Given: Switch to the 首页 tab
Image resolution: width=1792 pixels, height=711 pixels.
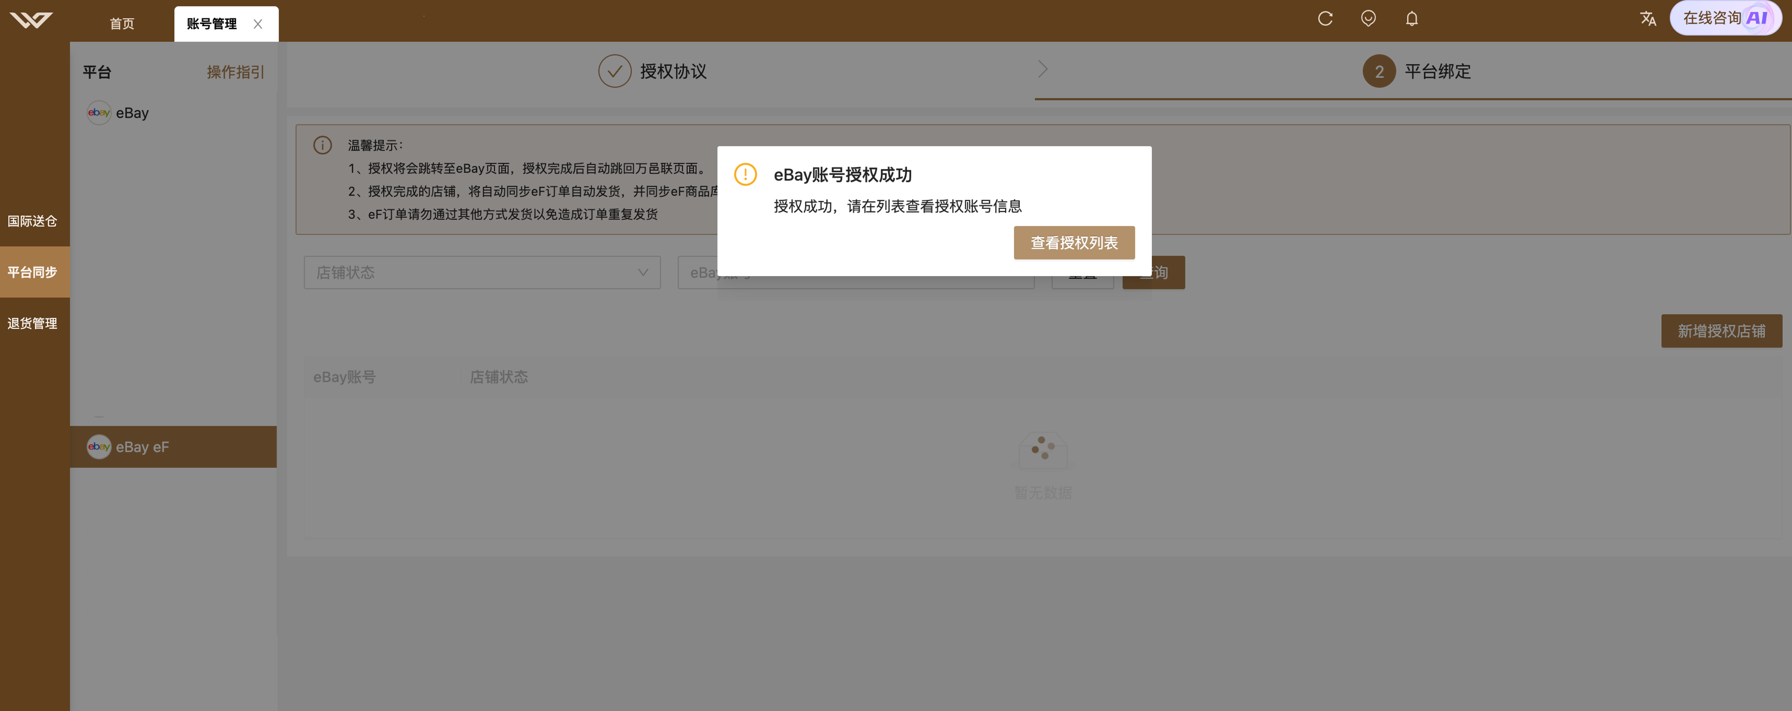Looking at the screenshot, I should coord(122,24).
